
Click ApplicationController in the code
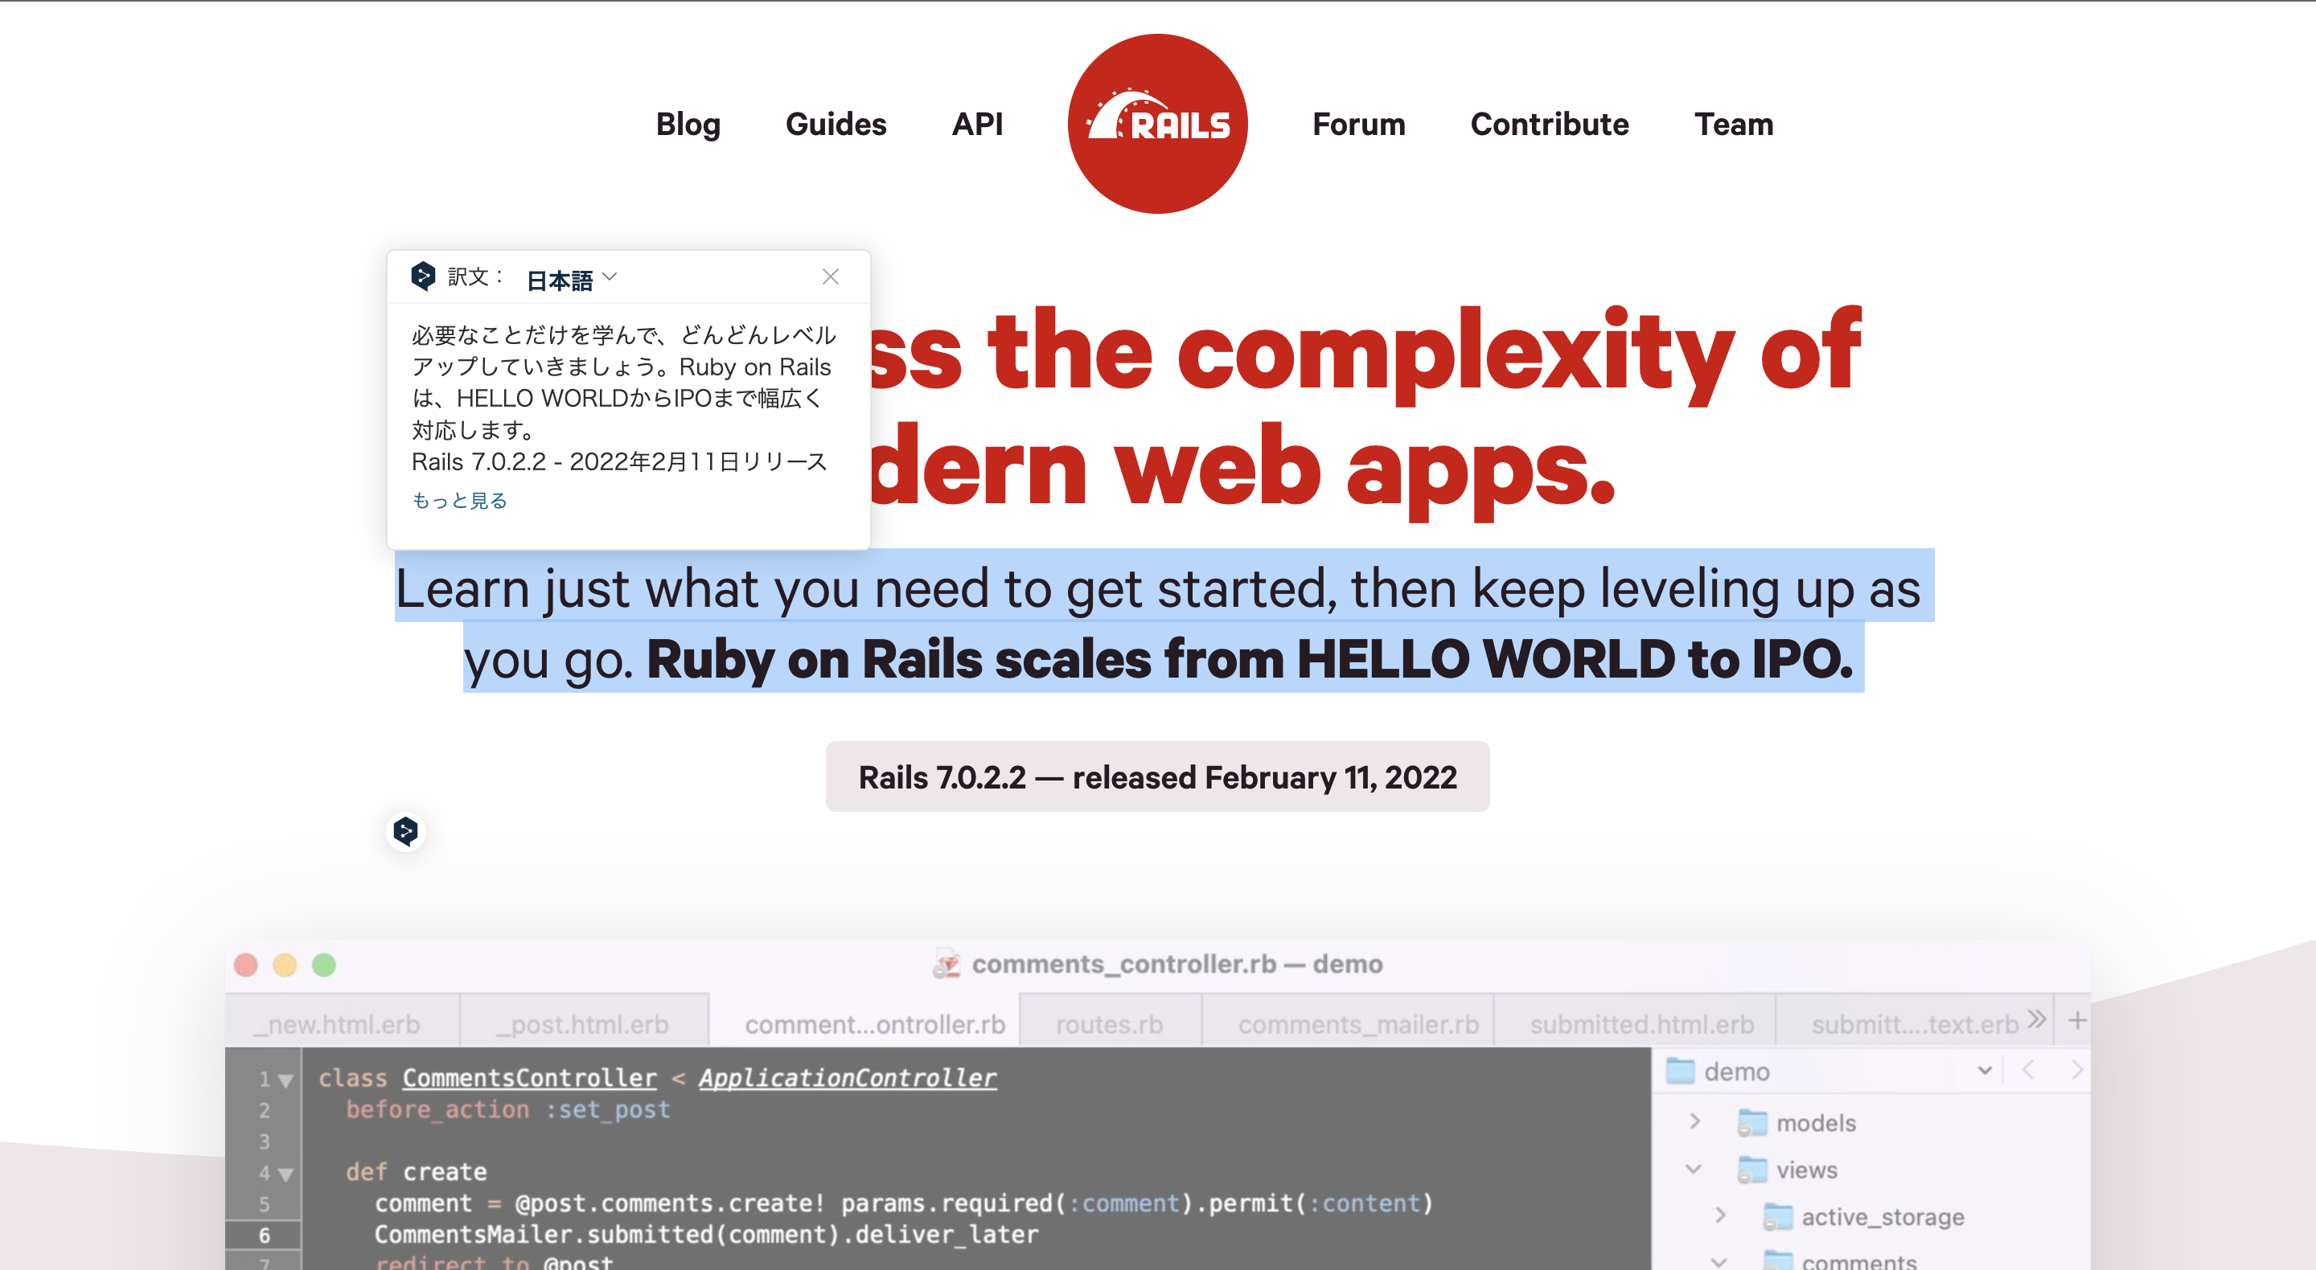pyautogui.click(x=848, y=1078)
